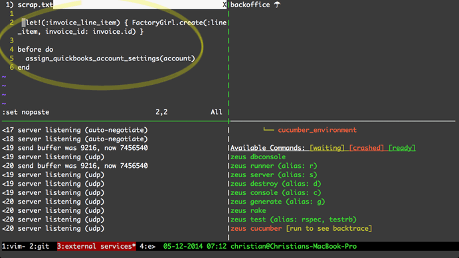Select the 3:external services tmux window
The image size is (459, 258).
click(96, 246)
